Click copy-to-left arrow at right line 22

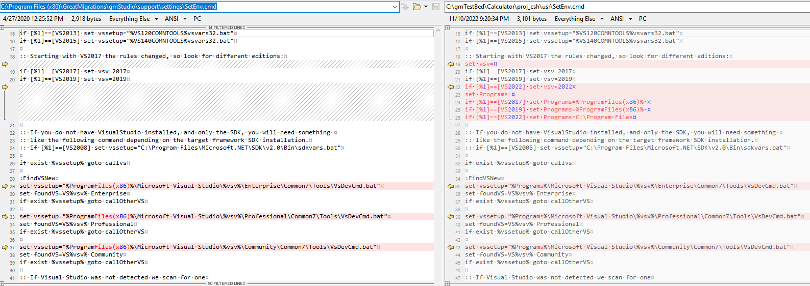click(x=451, y=87)
